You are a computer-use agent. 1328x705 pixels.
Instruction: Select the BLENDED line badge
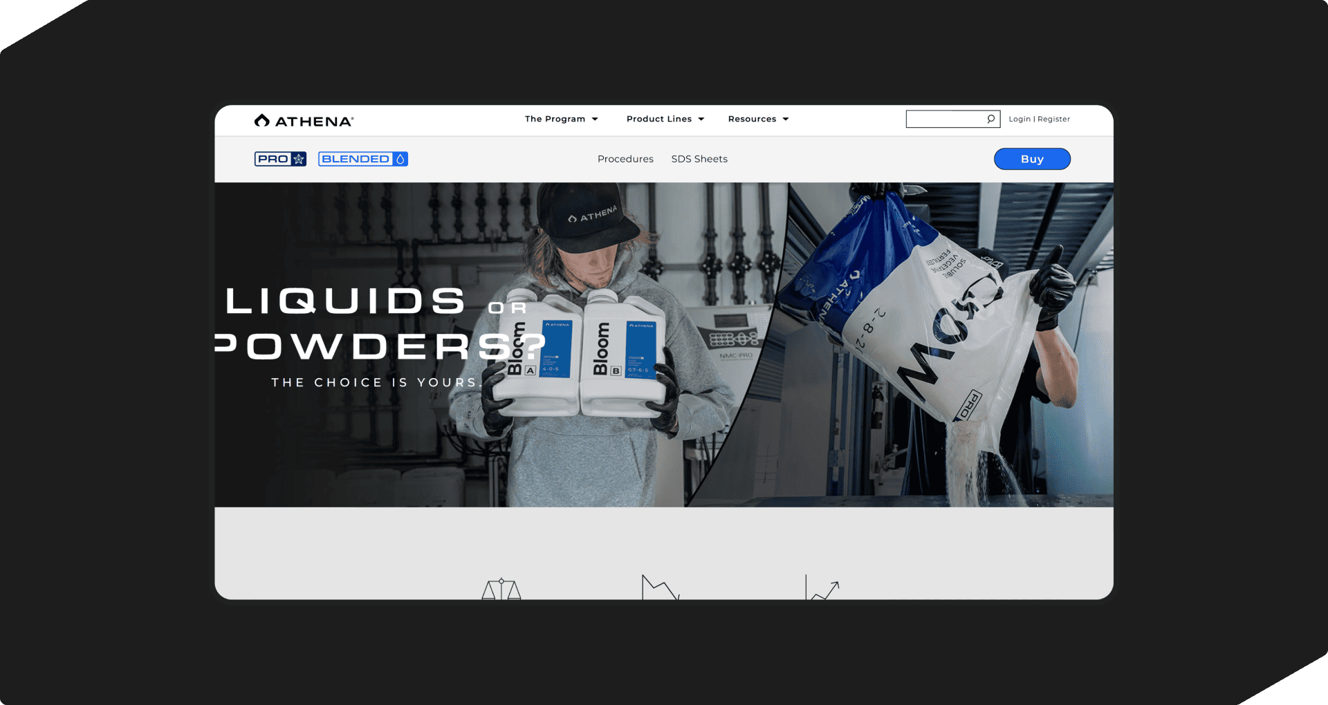[363, 159]
